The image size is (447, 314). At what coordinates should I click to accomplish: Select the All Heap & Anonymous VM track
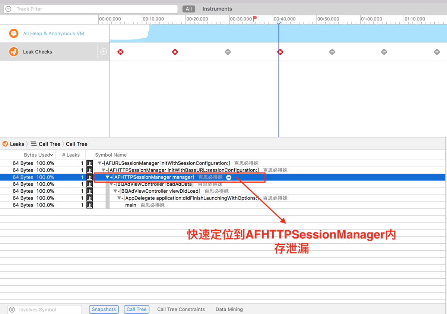click(x=54, y=33)
